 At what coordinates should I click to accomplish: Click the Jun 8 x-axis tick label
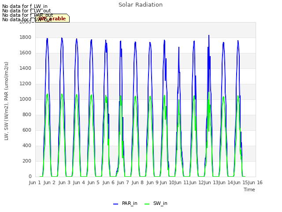pyautogui.click(x=137, y=182)
